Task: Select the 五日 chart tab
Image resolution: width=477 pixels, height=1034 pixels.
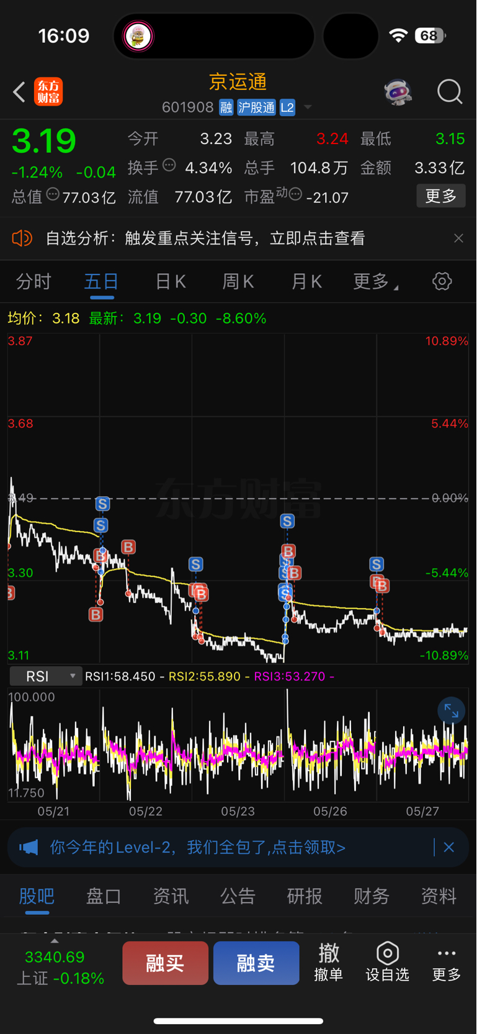Action: pos(102,282)
